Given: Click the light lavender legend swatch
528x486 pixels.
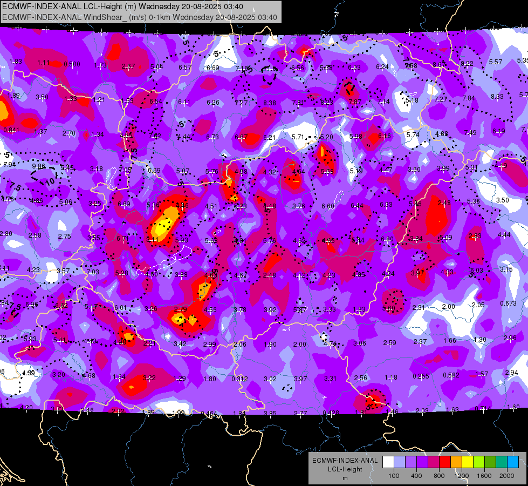Looking at the screenshot, I should point(400,462).
